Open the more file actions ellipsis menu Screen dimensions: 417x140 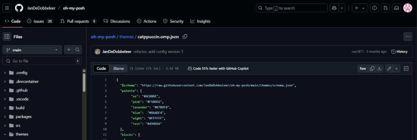coord(408,37)
